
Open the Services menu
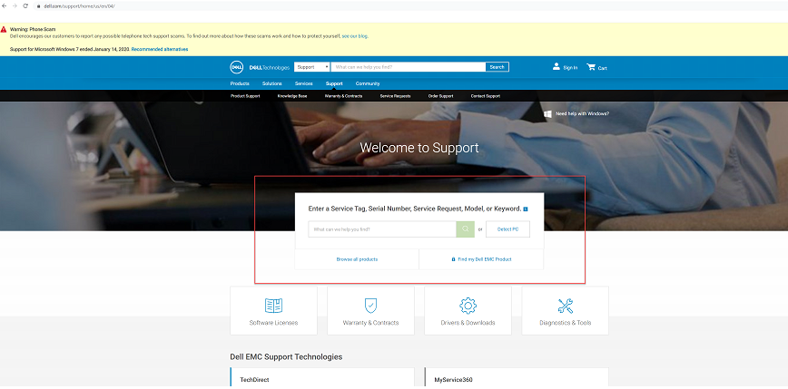(303, 83)
